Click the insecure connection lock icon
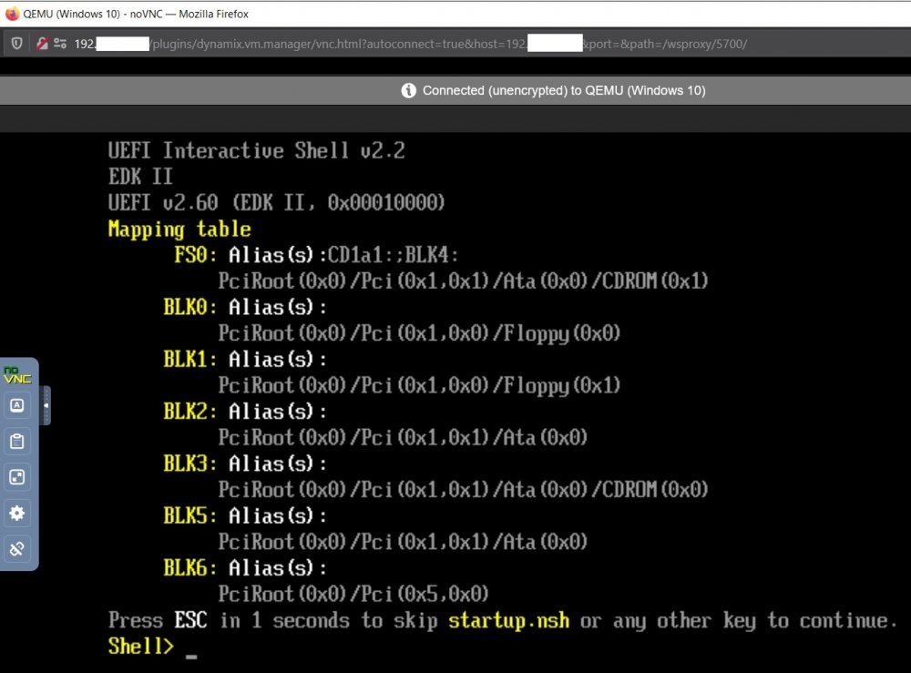The width and height of the screenshot is (911, 673). tap(42, 43)
